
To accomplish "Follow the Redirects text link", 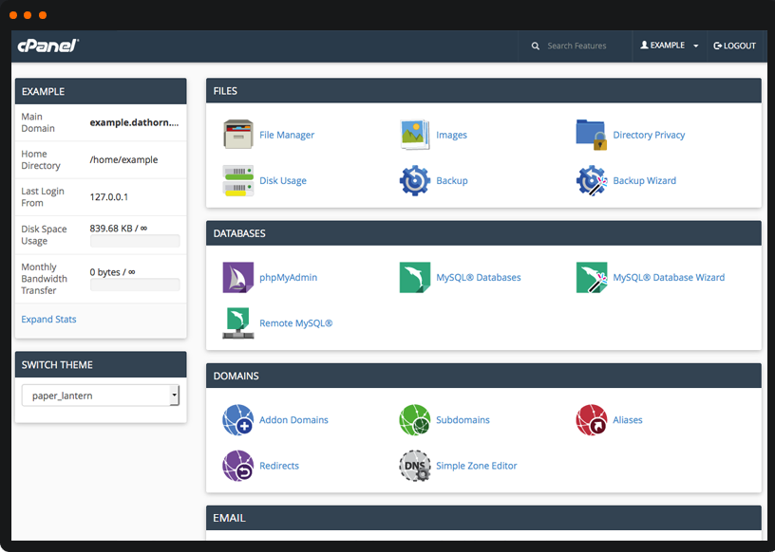I will coord(279,466).
